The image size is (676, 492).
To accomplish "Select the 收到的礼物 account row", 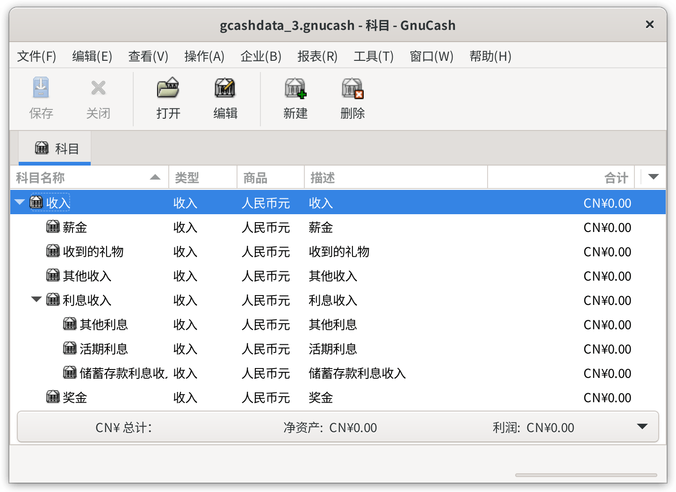I will pyautogui.click(x=338, y=251).
